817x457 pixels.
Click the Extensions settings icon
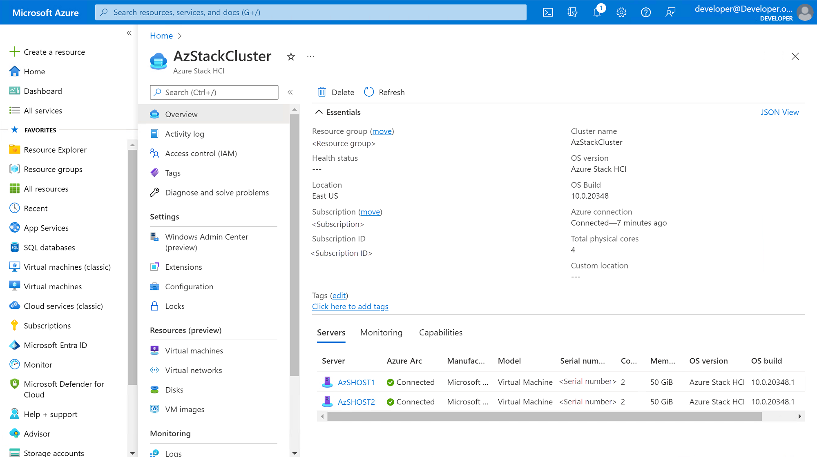click(154, 267)
